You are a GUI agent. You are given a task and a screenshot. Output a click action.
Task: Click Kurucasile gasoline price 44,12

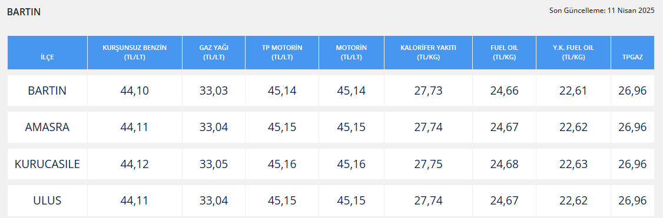coord(135,164)
